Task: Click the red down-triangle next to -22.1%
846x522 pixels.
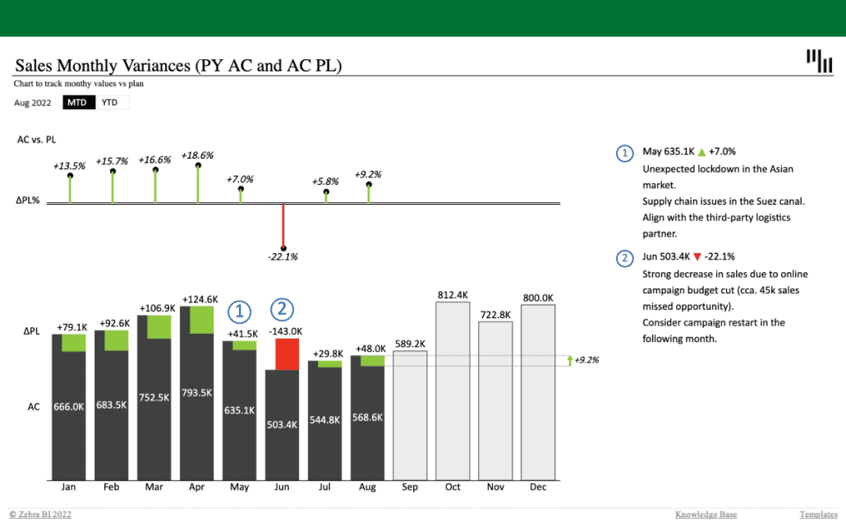Action: (x=697, y=256)
